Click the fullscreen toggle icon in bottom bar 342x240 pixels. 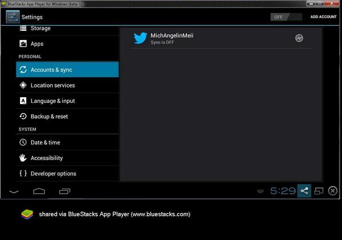tap(319, 191)
